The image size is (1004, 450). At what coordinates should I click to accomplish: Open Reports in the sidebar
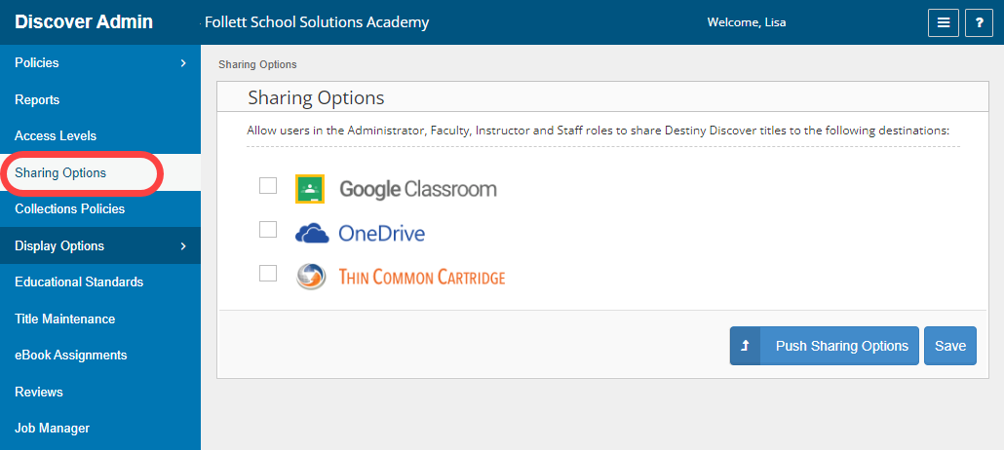[99, 100]
